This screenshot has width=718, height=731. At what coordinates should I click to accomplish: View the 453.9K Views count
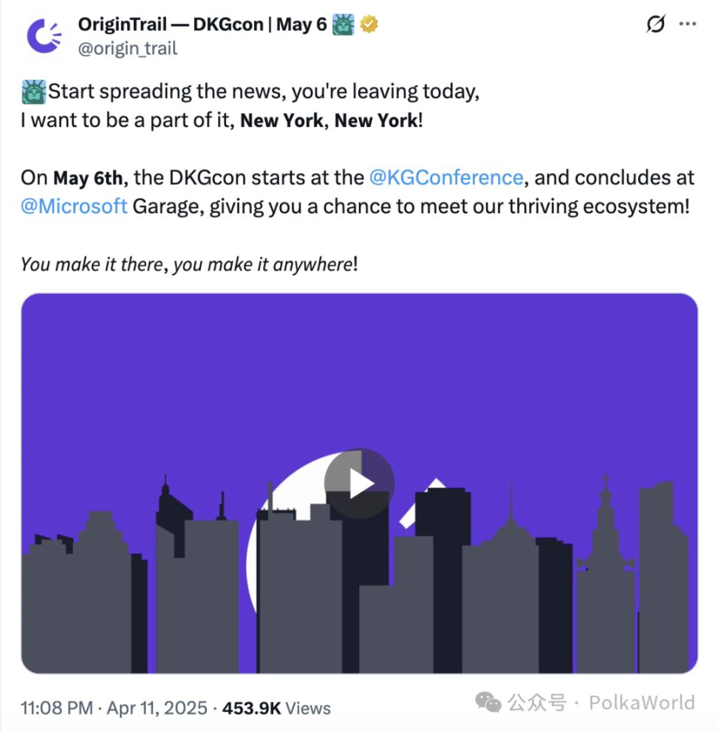(275, 708)
